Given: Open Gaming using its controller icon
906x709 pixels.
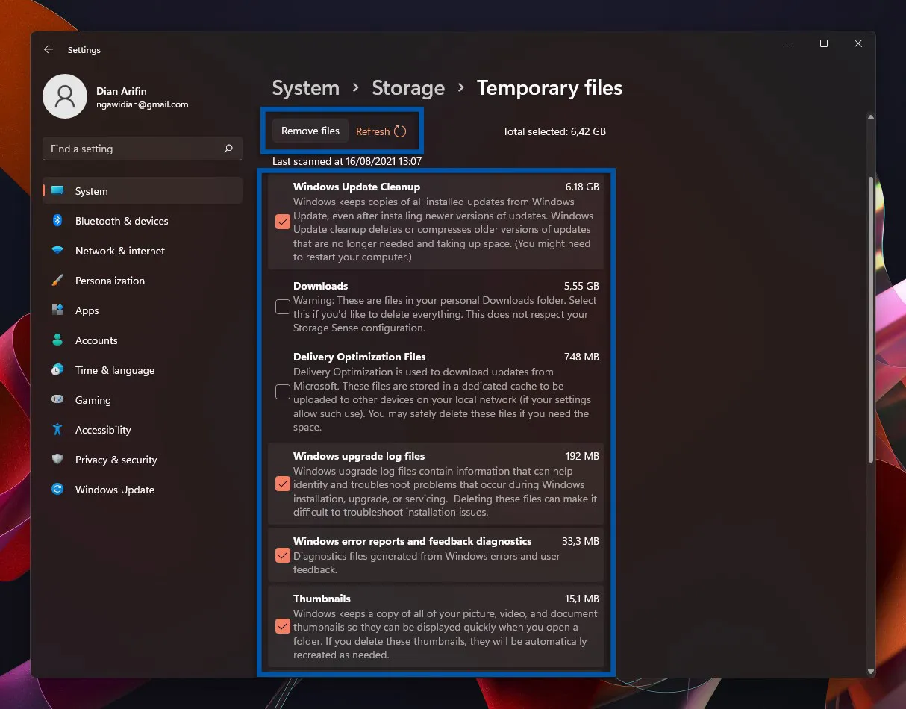Looking at the screenshot, I should [x=57, y=400].
